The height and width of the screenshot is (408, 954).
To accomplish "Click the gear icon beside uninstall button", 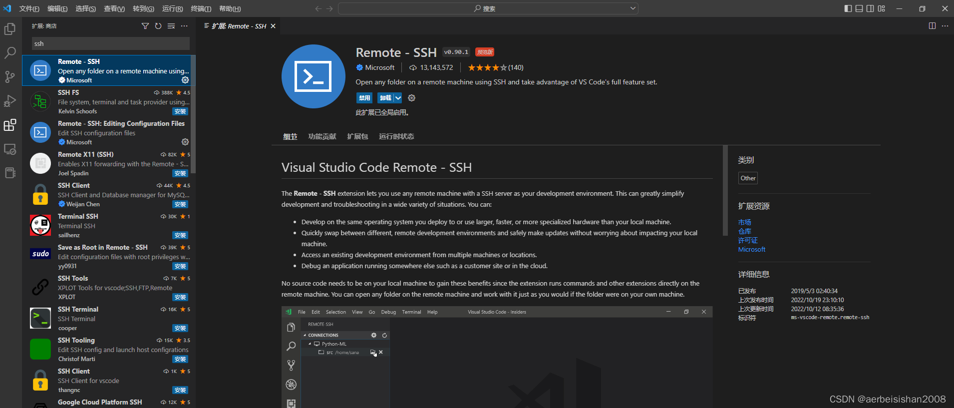I will click(412, 98).
